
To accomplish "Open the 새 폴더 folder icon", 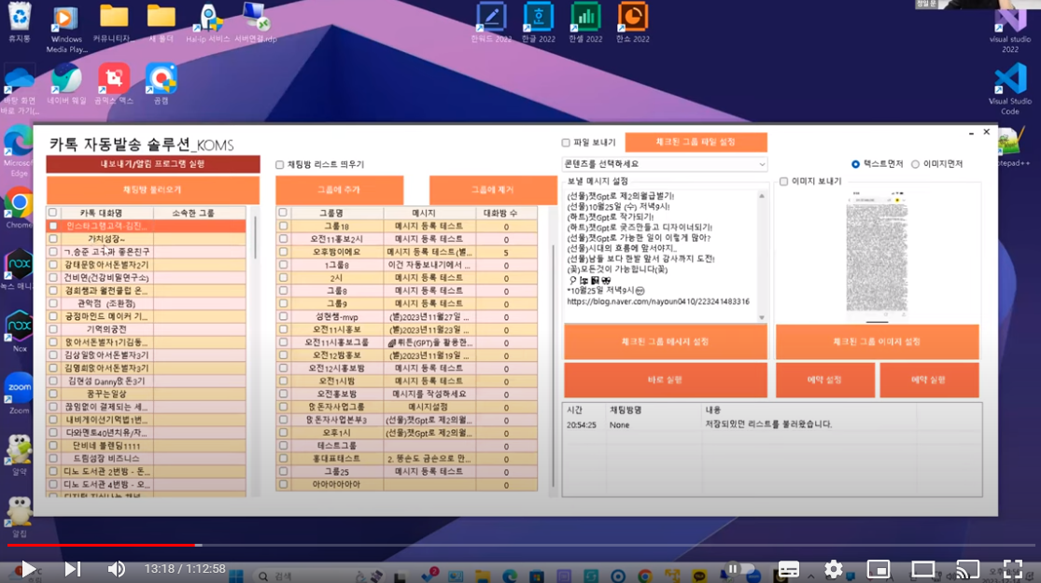I will [161, 22].
